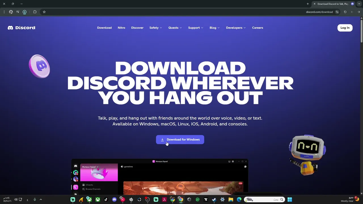Reload the page with the refresh icon

click(345, 12)
